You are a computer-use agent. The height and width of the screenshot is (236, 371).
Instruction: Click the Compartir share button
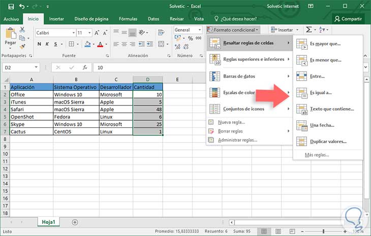click(348, 19)
